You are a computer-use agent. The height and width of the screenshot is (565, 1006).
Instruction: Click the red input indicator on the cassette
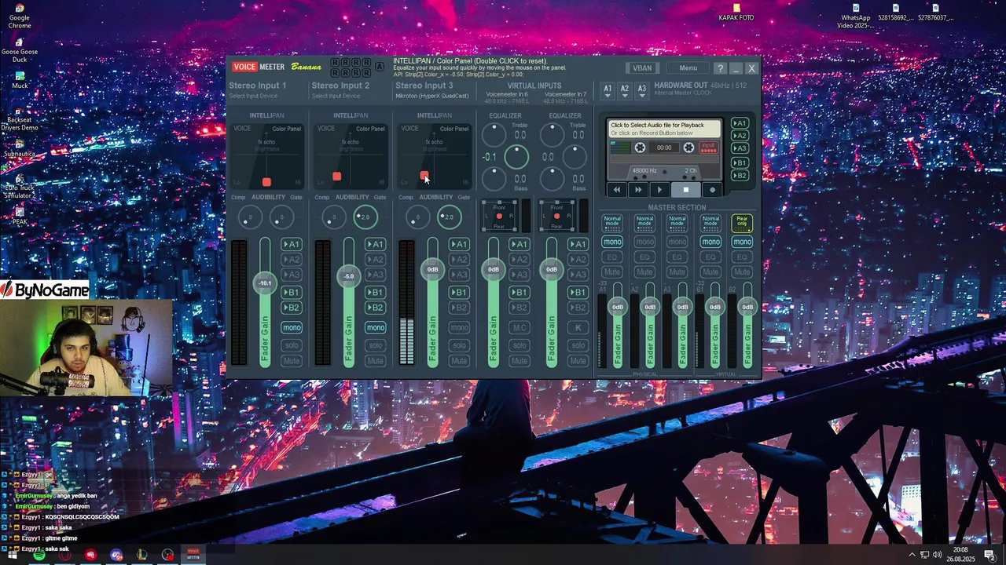pyautogui.click(x=709, y=148)
